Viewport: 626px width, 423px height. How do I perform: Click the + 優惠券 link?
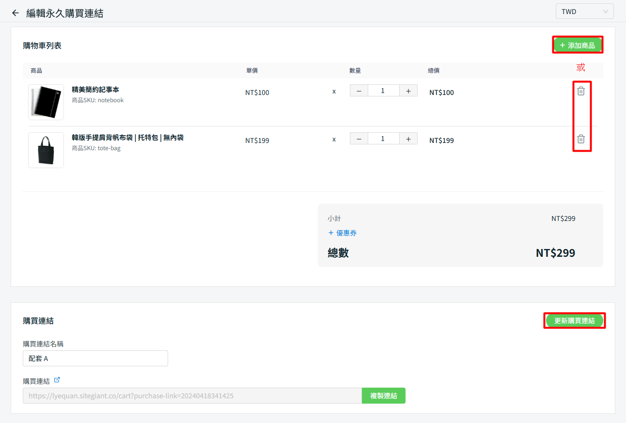(343, 233)
